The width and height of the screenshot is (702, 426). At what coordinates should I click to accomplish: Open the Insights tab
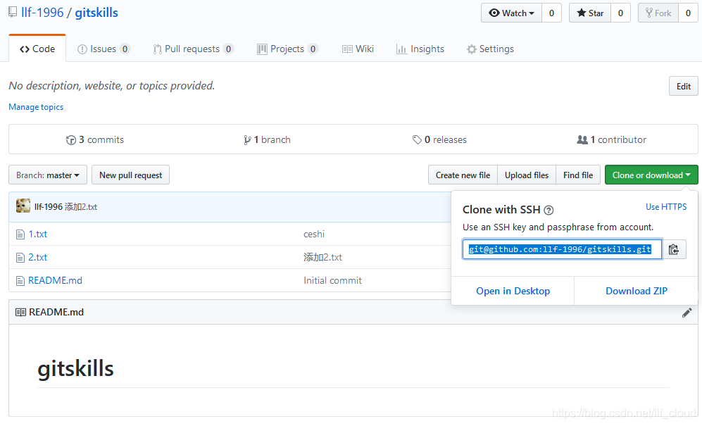420,49
